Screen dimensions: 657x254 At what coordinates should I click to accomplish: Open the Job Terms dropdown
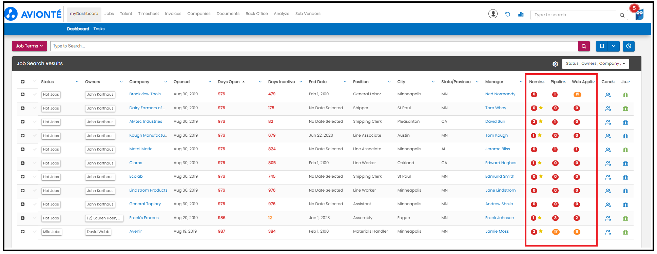pyautogui.click(x=30, y=46)
